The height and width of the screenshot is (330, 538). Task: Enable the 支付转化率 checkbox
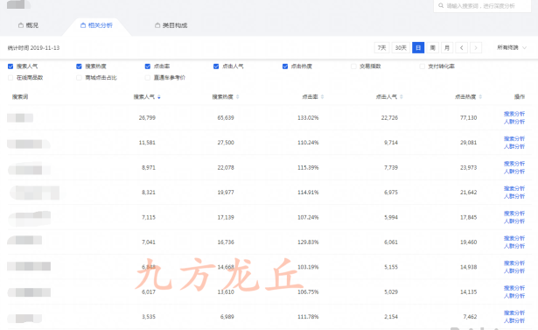tap(422, 67)
